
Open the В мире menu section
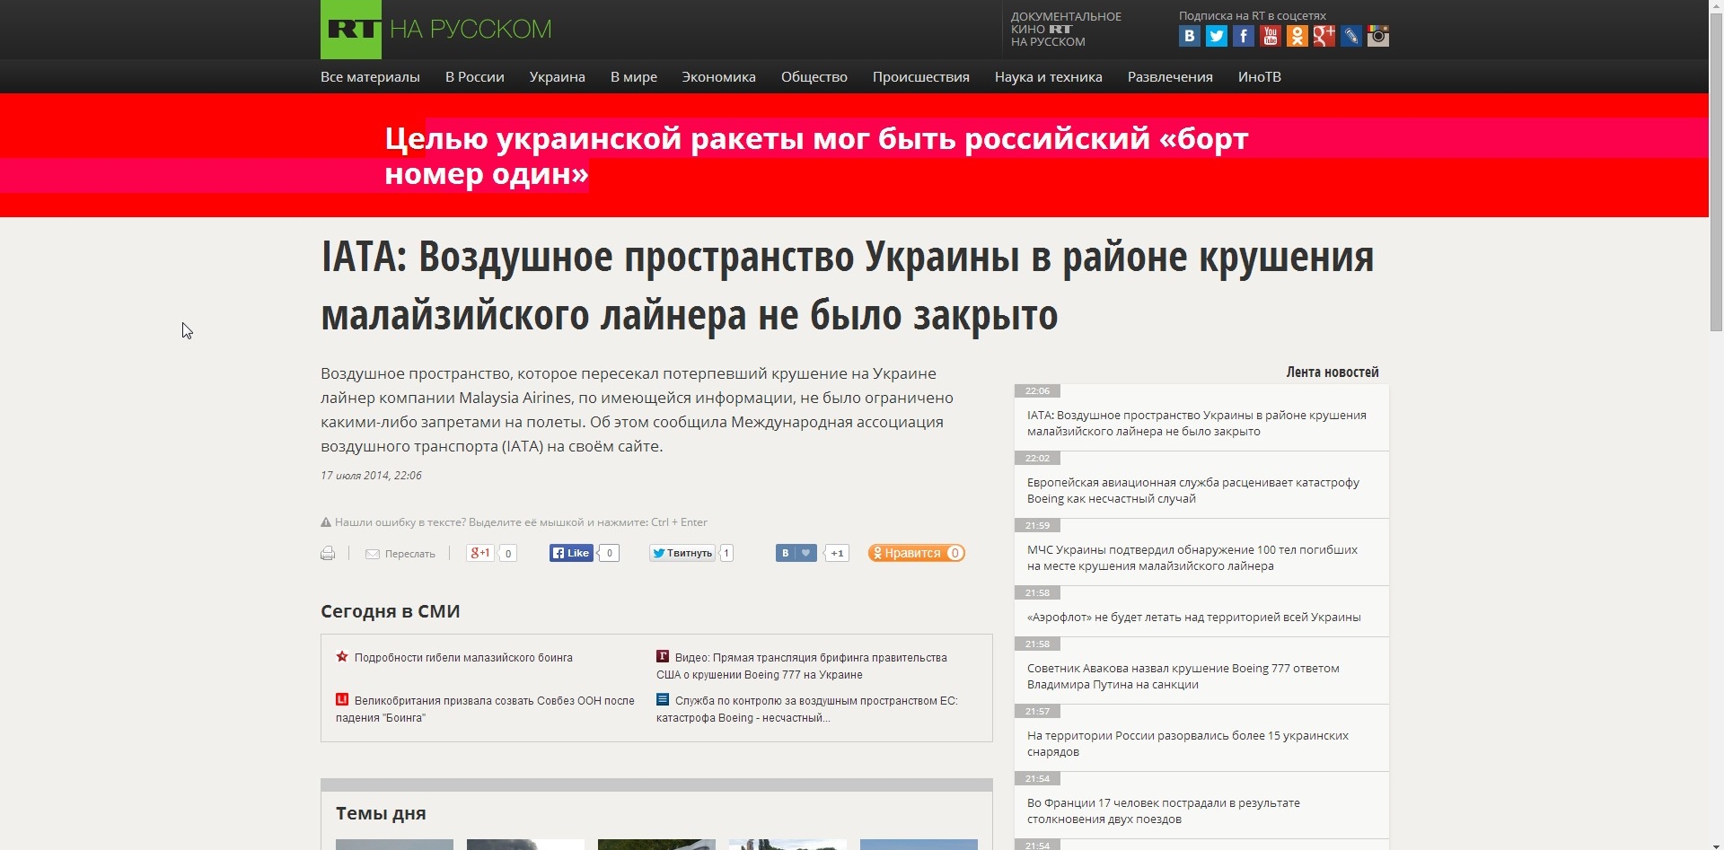[634, 77]
